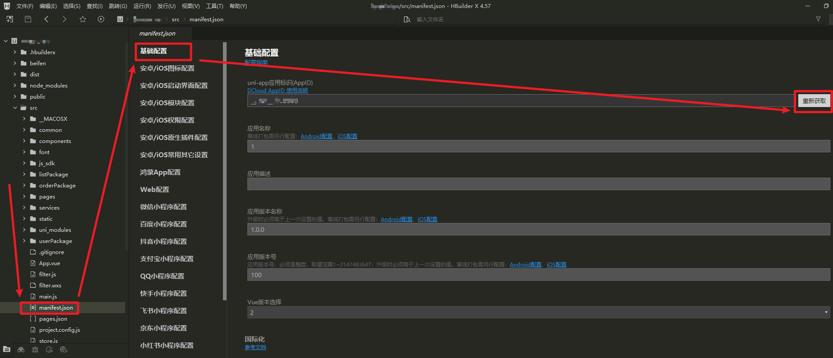
Task: Click the filter.js file icon
Action: click(33, 274)
